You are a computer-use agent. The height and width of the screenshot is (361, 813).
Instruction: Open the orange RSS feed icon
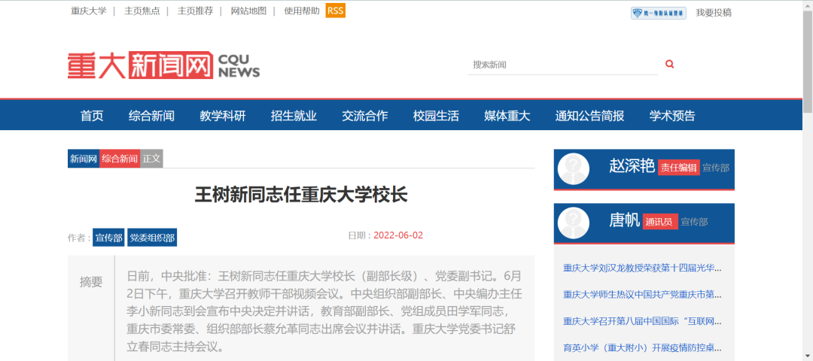pos(336,11)
